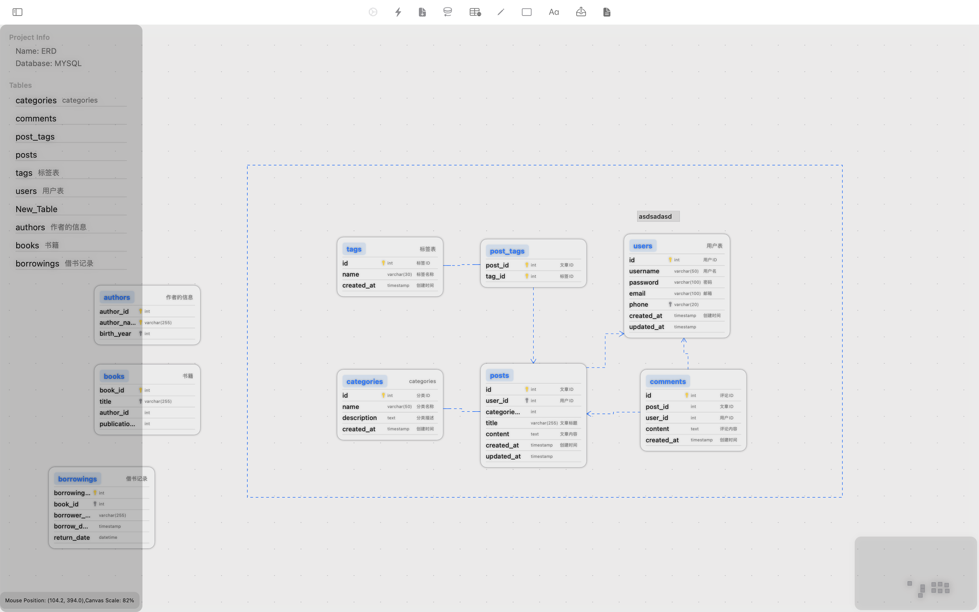Select comments in the Tables list
Image resolution: width=979 pixels, height=612 pixels.
tap(71, 119)
